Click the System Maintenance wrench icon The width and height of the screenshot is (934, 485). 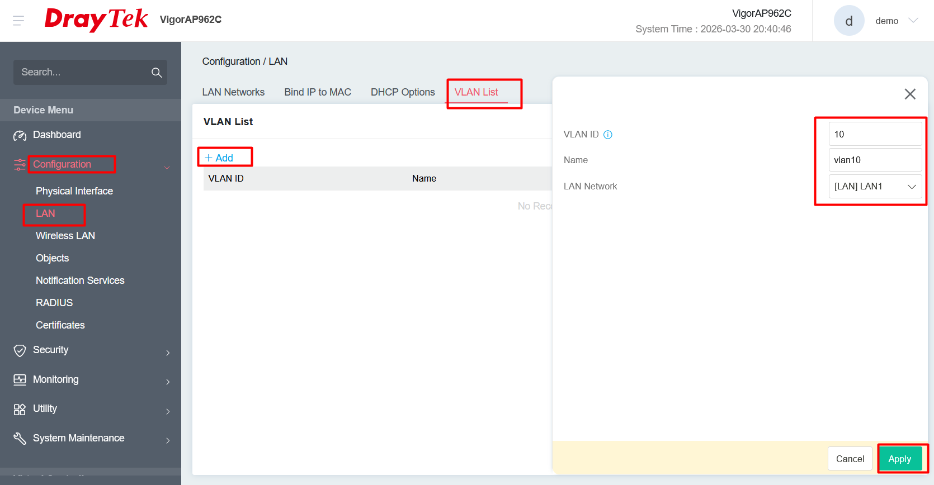pos(20,439)
